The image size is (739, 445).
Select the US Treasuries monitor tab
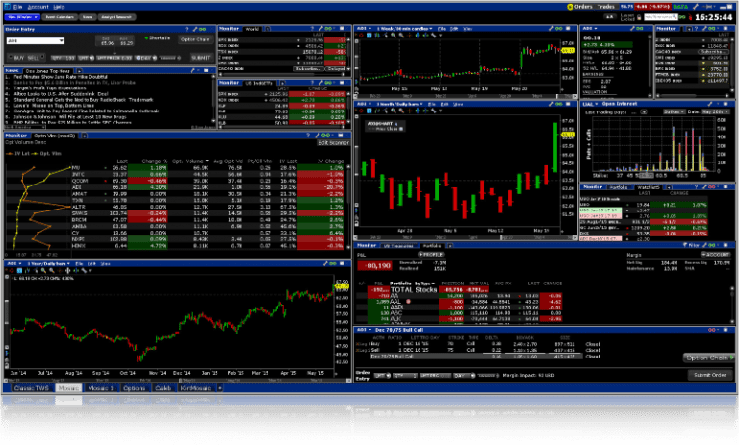tap(398, 246)
